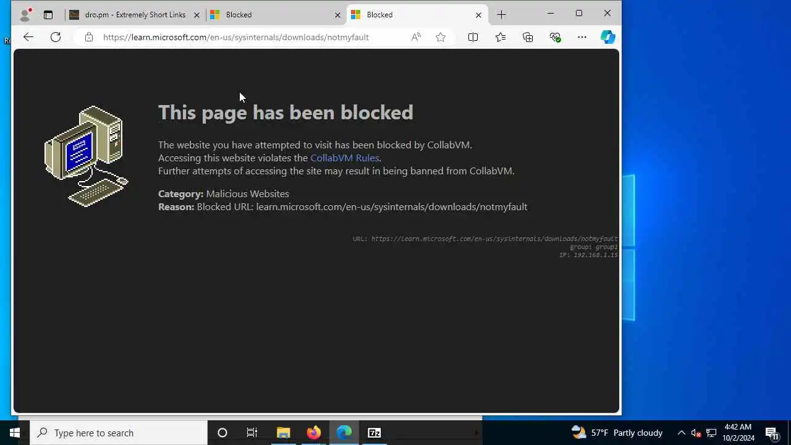Open Cortana circle icon
This screenshot has height=445, width=791.
222,433
